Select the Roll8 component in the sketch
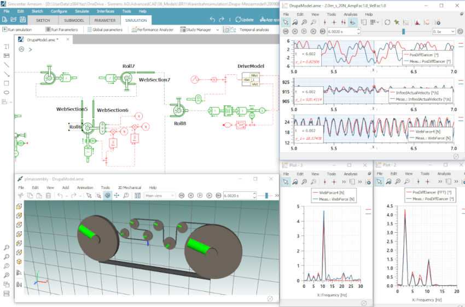Screen dimensions: 465x307 tap(178, 110)
